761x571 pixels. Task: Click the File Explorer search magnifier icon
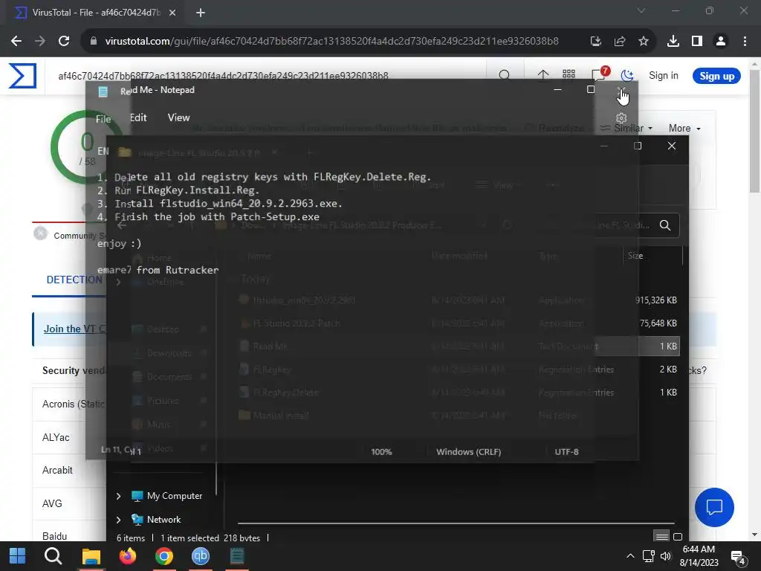665,225
